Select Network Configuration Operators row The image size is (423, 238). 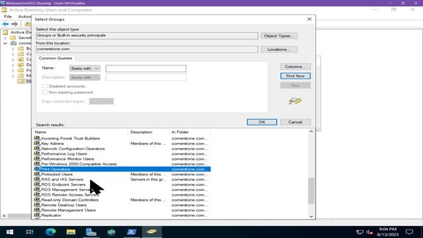click(x=122, y=149)
